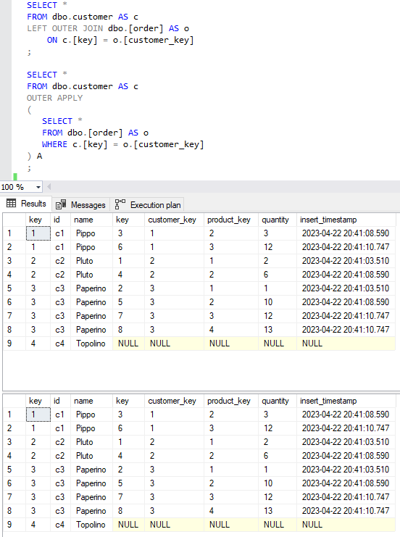The image size is (400, 537).
Task: Click the Results tab grid icon
Action: point(11,204)
